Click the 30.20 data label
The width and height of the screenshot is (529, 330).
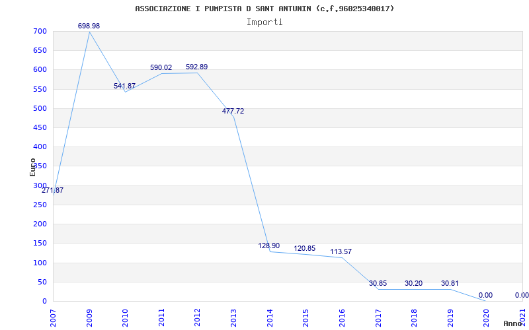coord(414,284)
